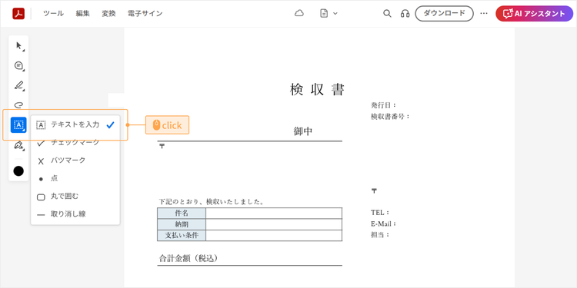
Task: Expand the document dropdown chevron
Action: (335, 14)
